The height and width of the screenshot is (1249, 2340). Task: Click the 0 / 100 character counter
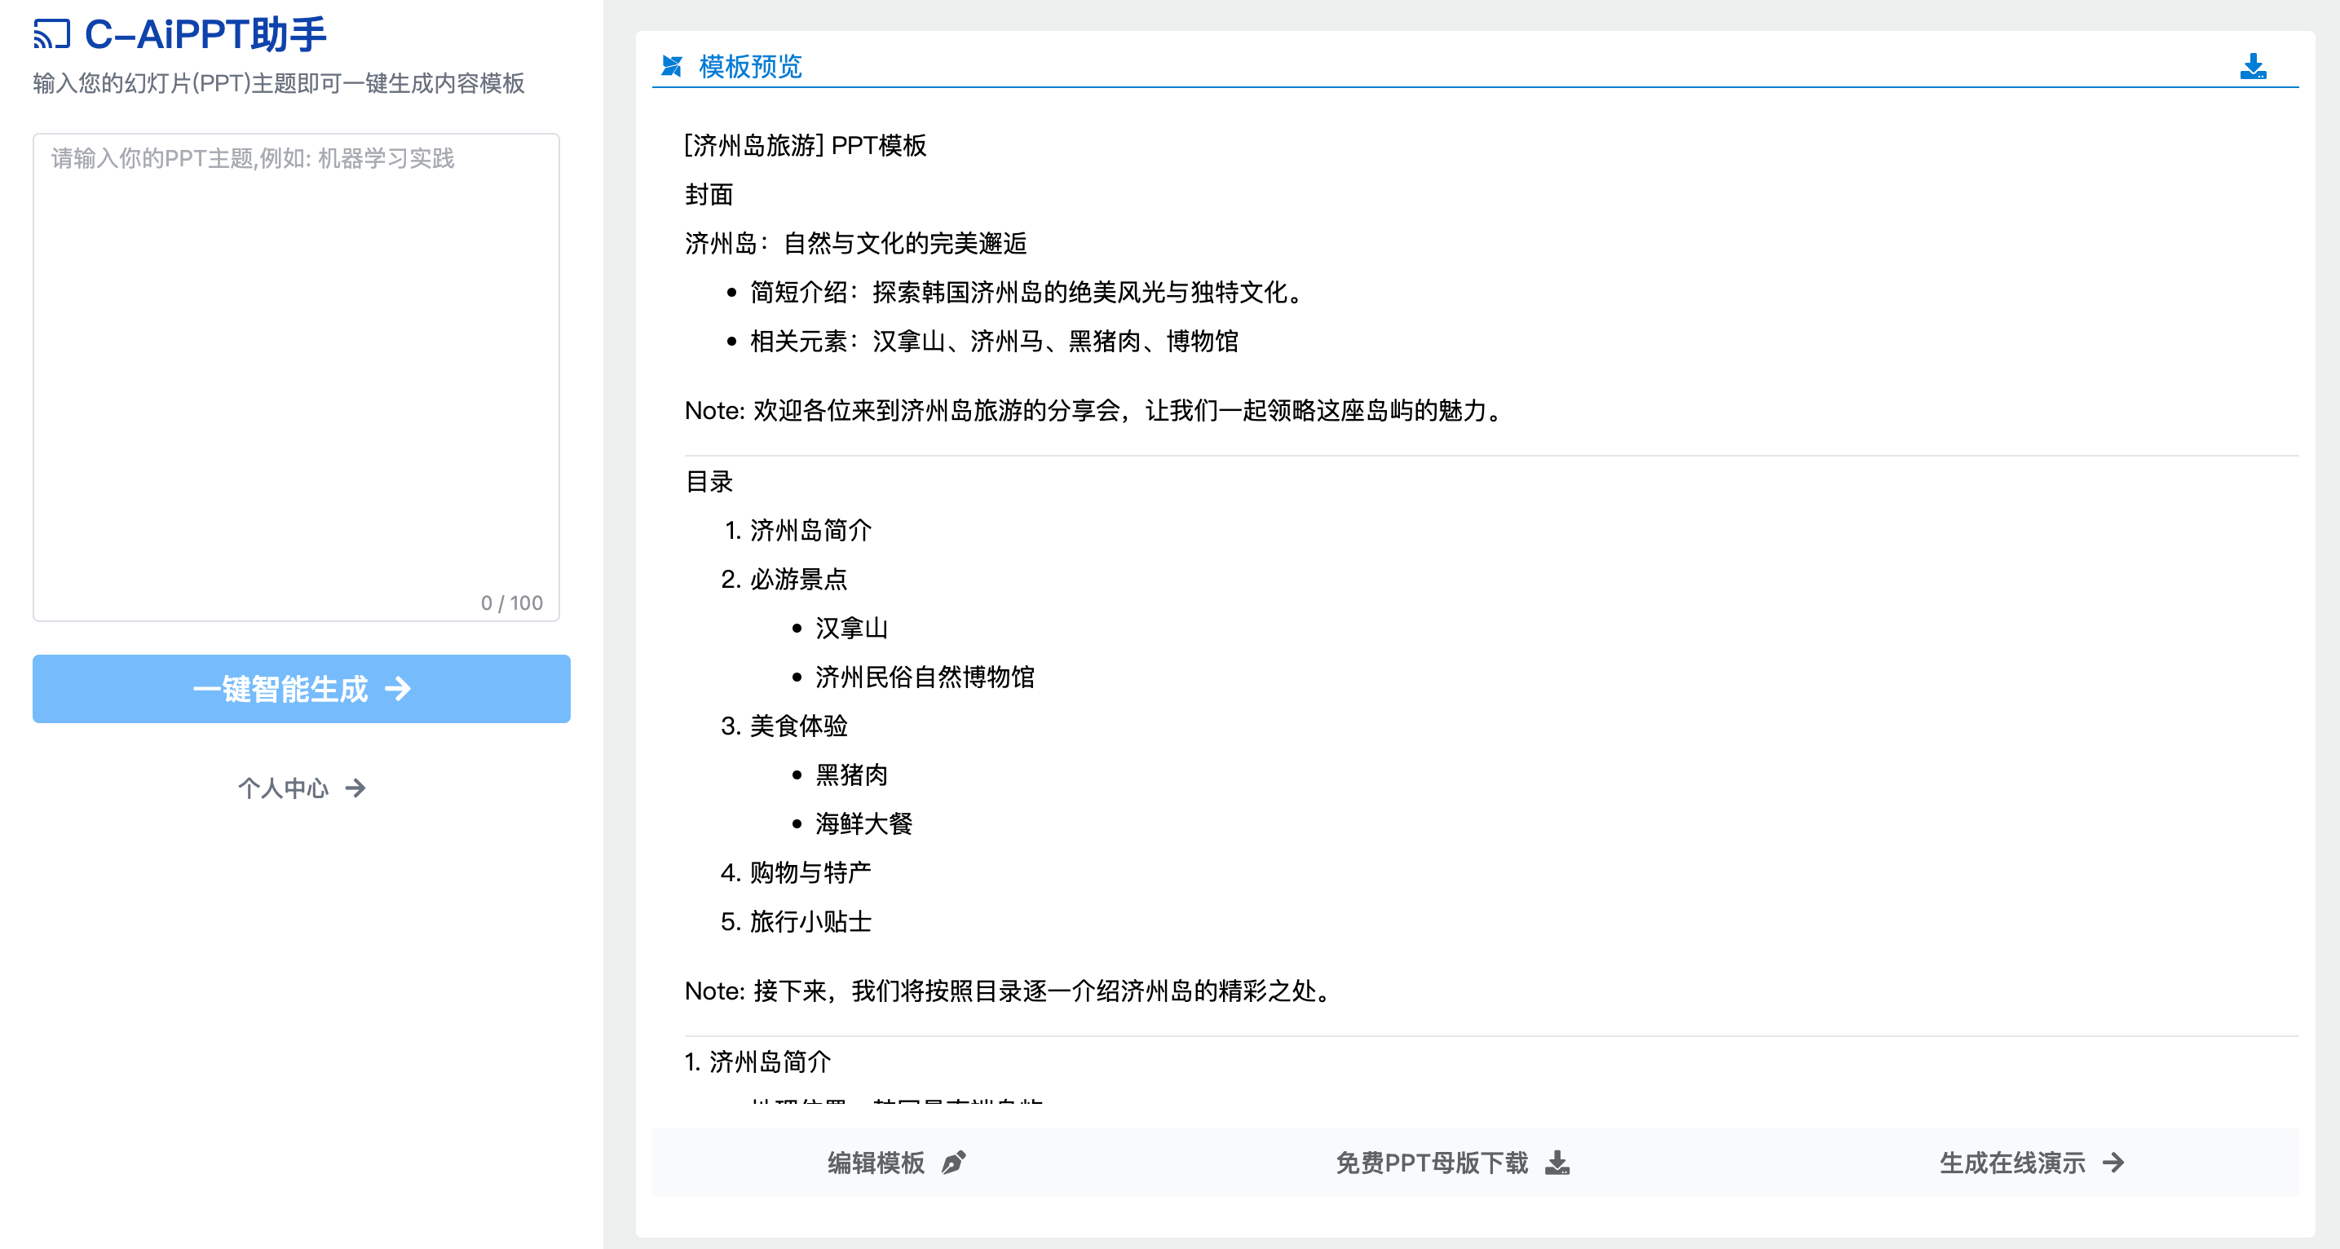click(x=512, y=603)
